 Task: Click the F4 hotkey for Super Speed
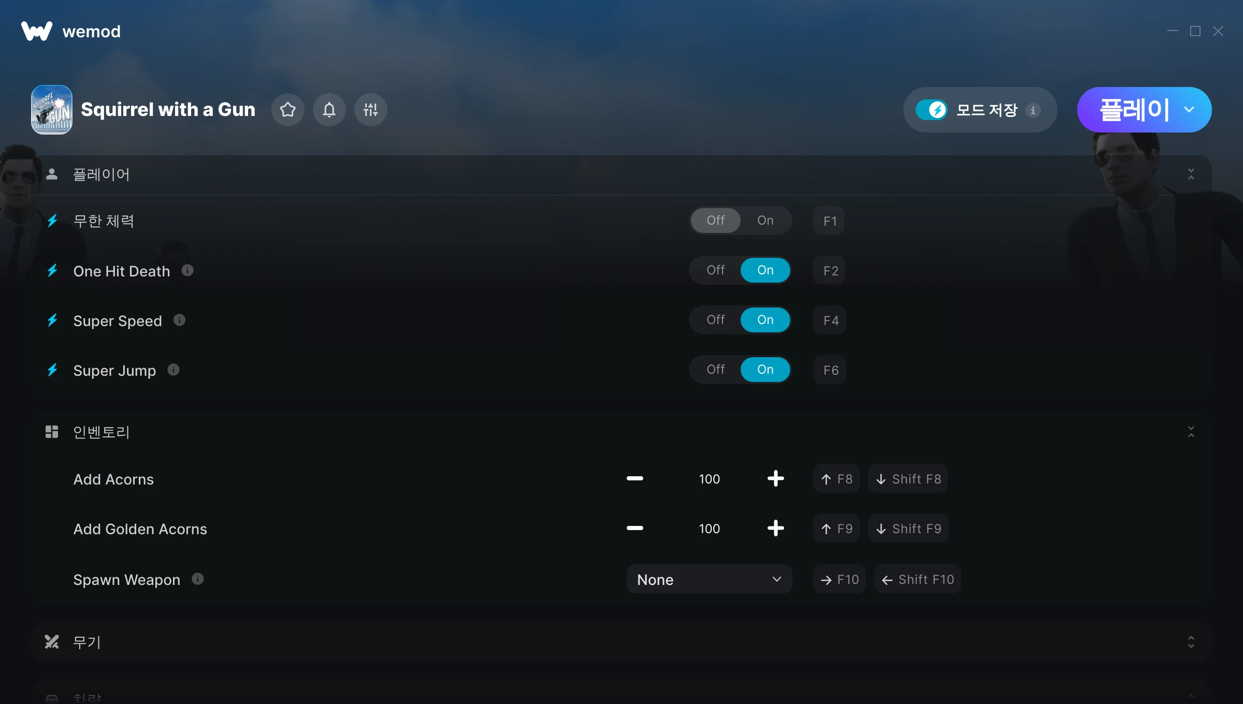tap(830, 320)
